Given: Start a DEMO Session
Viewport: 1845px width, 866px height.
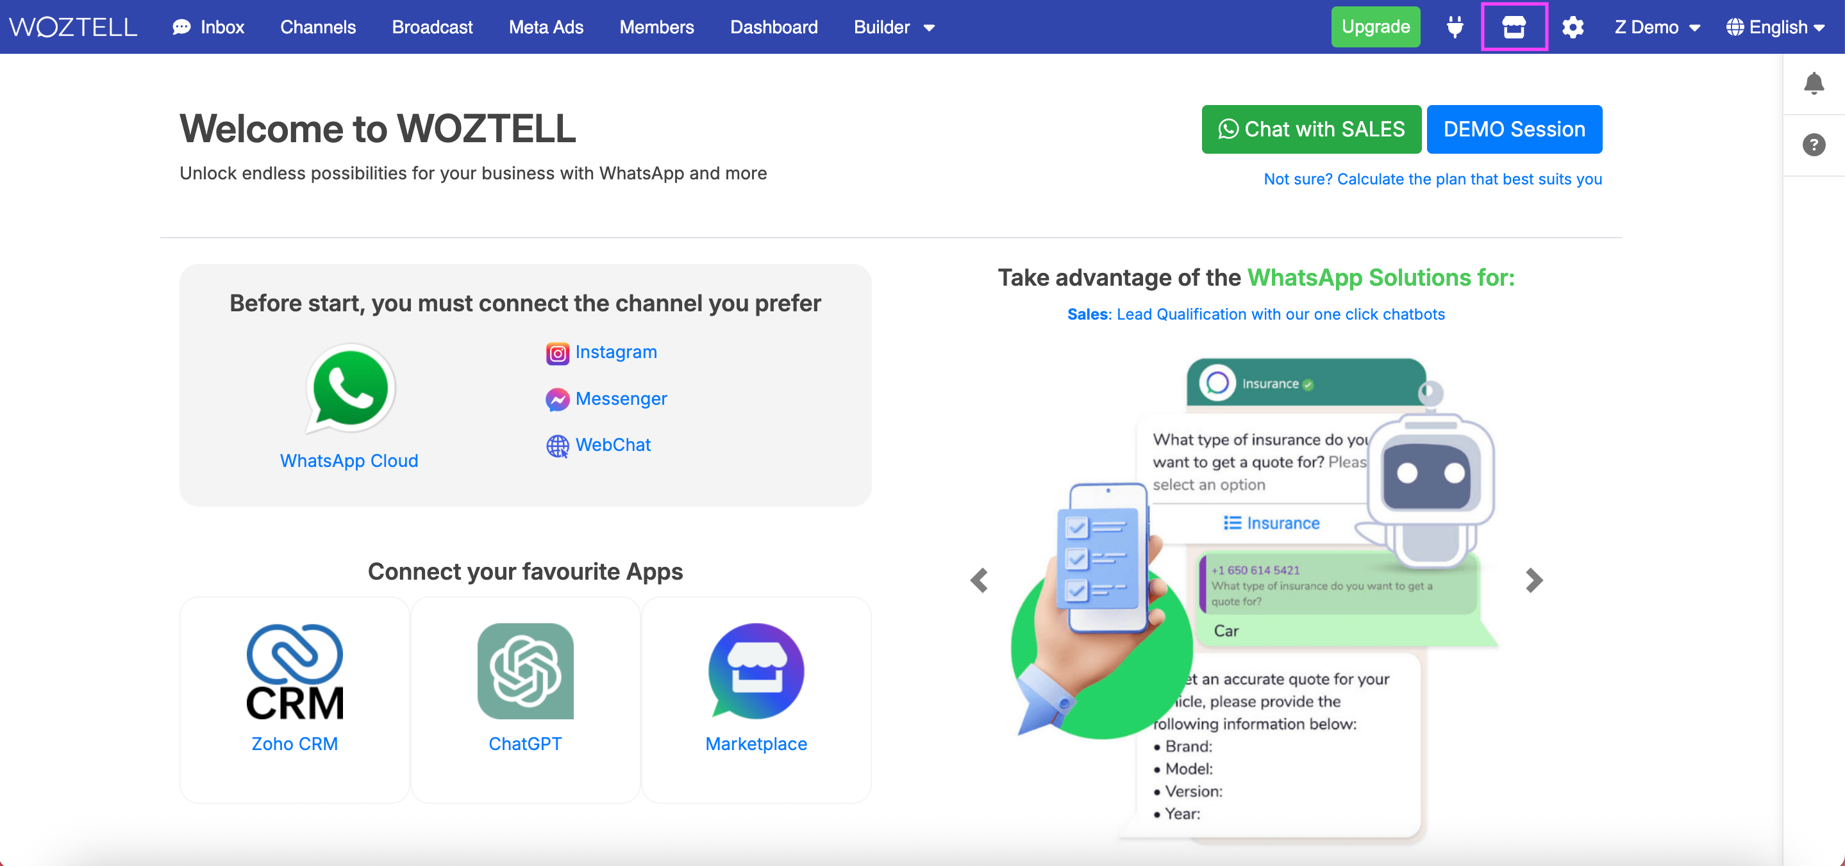Looking at the screenshot, I should tap(1514, 129).
